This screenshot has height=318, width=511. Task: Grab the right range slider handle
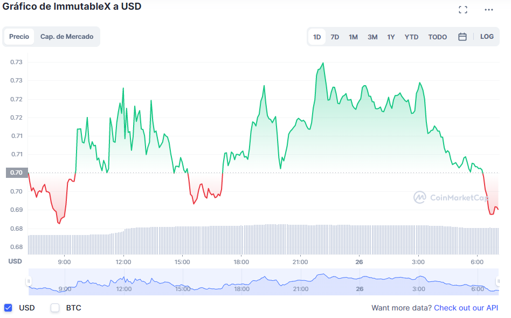pos(498,281)
